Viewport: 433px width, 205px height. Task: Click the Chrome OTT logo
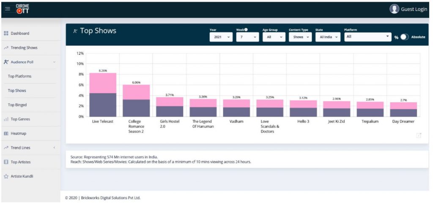tap(22, 9)
